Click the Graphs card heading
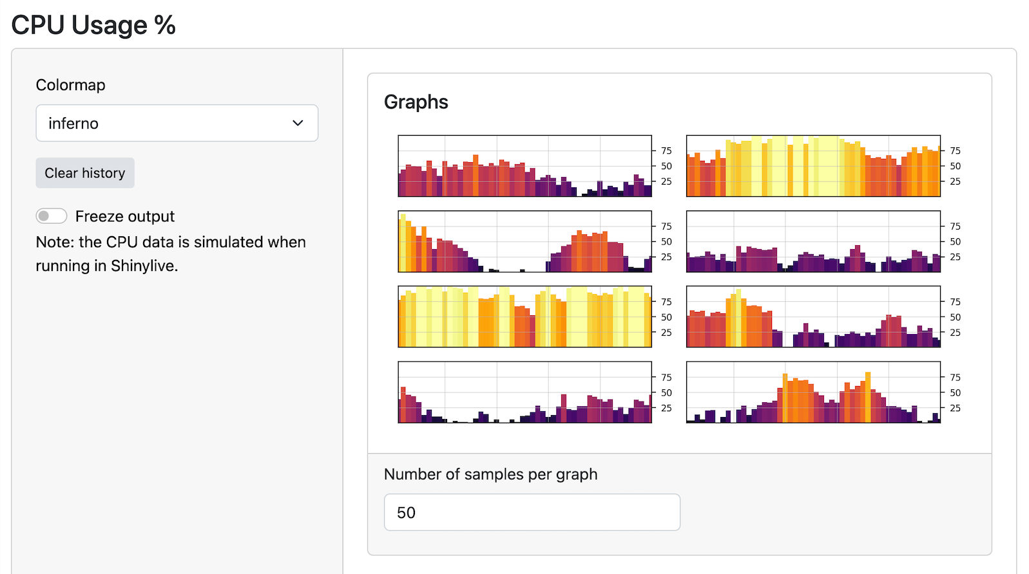Image resolution: width=1029 pixels, height=574 pixels. (416, 102)
